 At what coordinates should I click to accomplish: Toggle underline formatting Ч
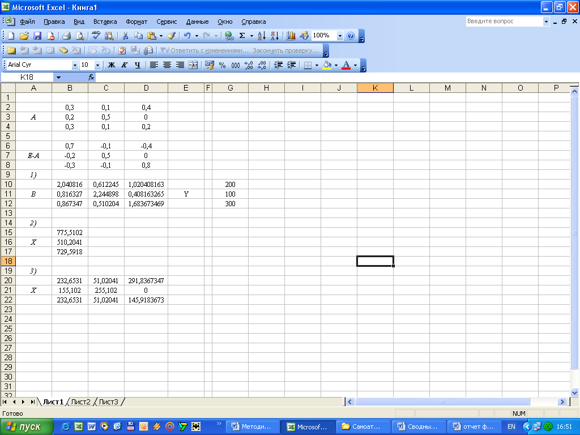pyautogui.click(x=137, y=66)
